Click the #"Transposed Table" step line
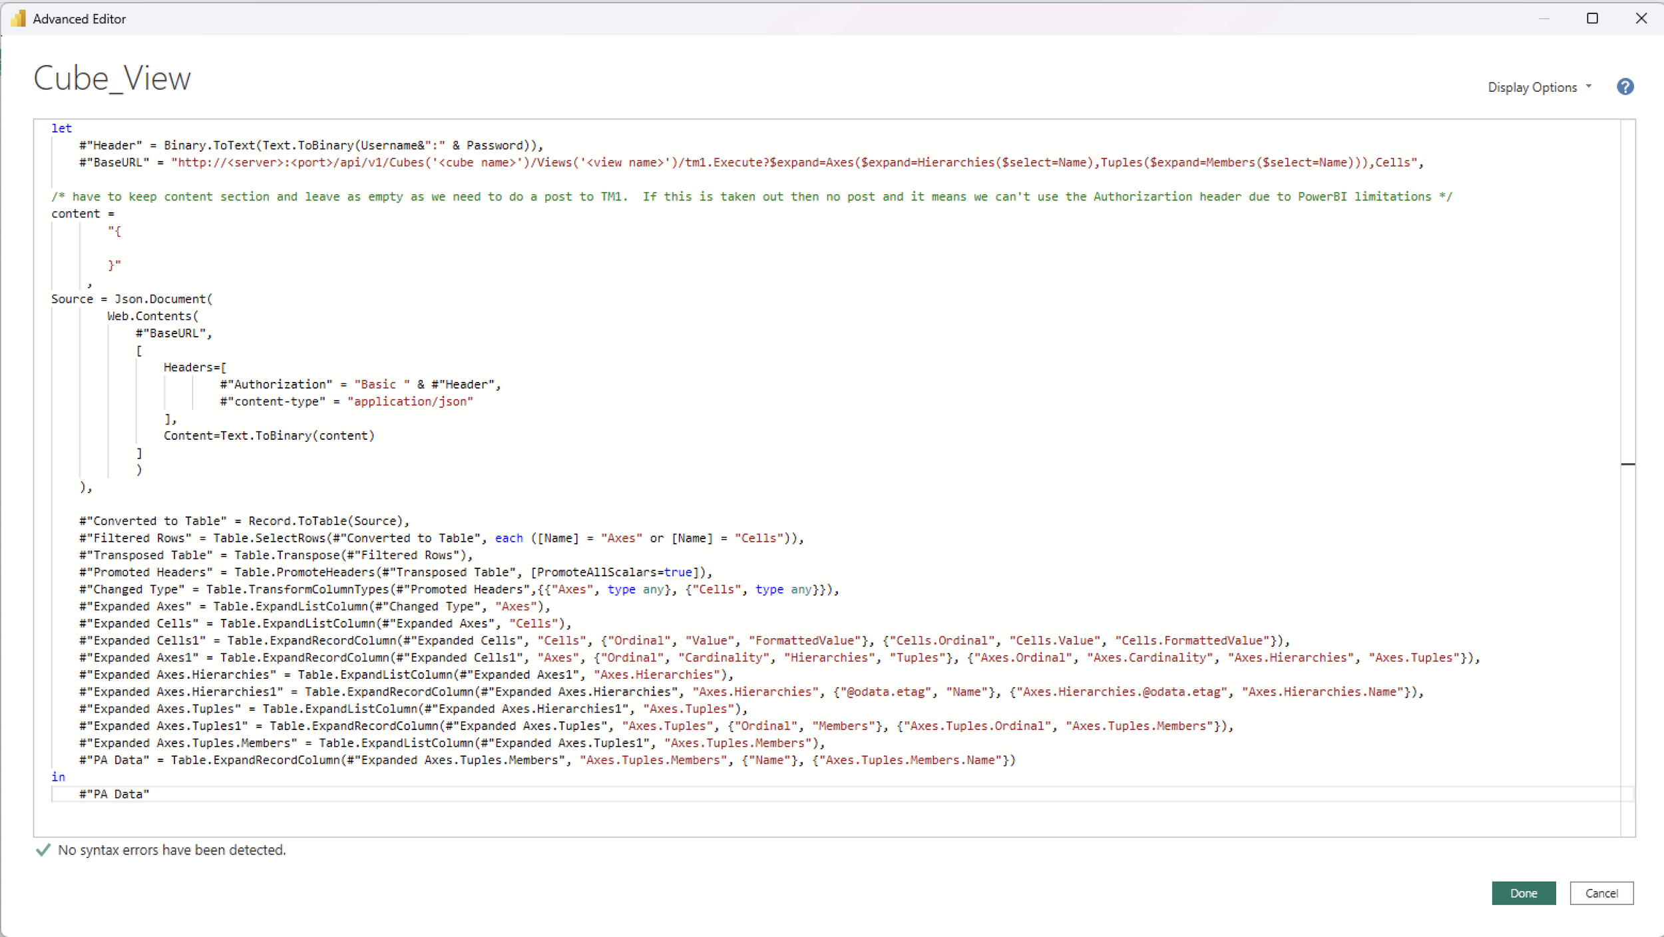The height and width of the screenshot is (937, 1664). click(x=276, y=555)
